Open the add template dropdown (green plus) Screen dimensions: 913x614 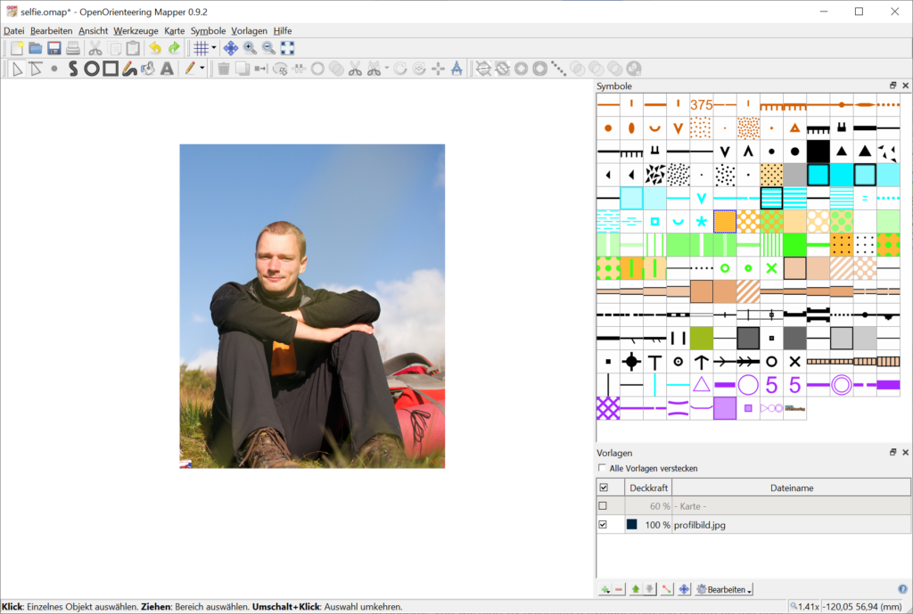(x=605, y=589)
